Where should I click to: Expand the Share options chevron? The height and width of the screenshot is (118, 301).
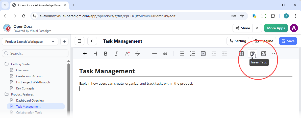[x=257, y=28]
